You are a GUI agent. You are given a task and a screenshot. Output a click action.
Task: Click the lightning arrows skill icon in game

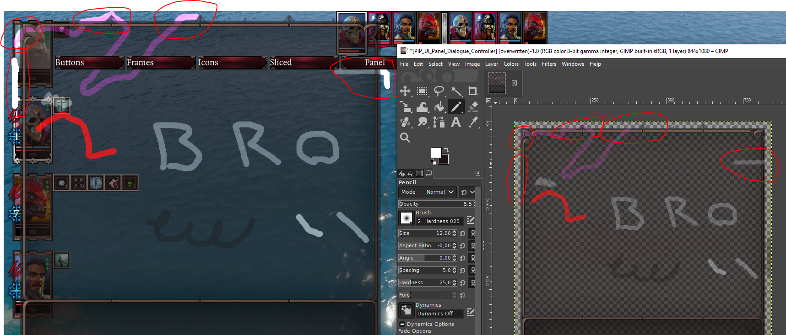(x=79, y=183)
